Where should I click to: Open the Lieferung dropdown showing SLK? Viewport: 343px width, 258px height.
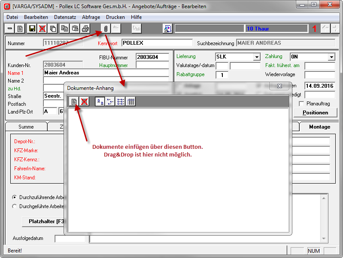coord(257,57)
